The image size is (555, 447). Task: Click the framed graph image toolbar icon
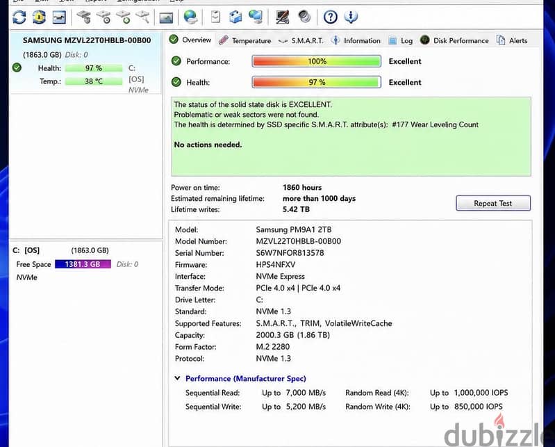click(x=59, y=17)
